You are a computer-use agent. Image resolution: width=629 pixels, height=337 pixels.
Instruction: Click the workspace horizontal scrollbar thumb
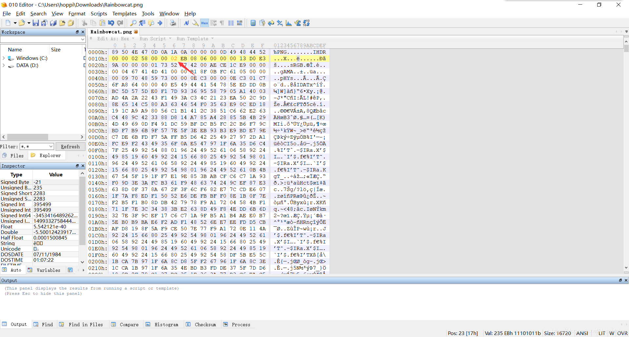click(x=28, y=137)
